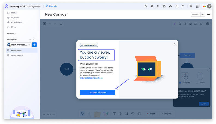Open the canvas user LK dropdown

pos(208,24)
